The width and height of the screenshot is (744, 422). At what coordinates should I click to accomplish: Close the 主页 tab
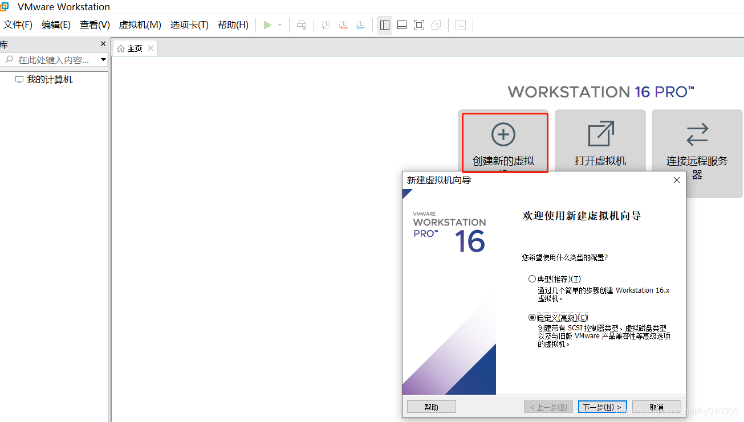click(x=151, y=48)
